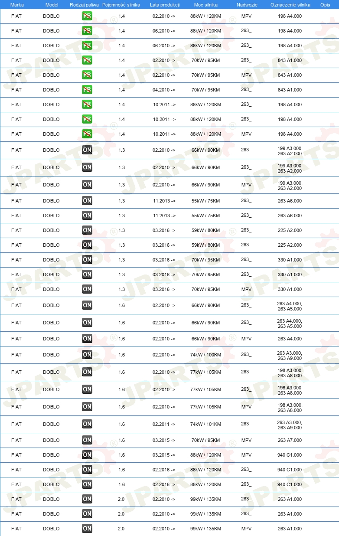
Task: Click the PB fuel icon in the 1.4 70kW MPV row
Action: click(87, 75)
